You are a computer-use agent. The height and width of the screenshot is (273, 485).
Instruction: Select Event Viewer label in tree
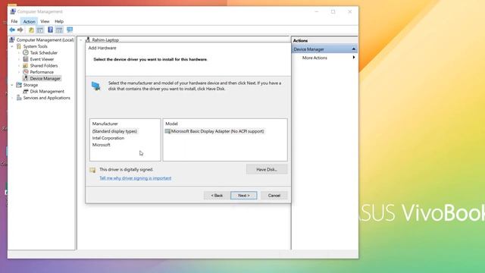click(x=42, y=59)
